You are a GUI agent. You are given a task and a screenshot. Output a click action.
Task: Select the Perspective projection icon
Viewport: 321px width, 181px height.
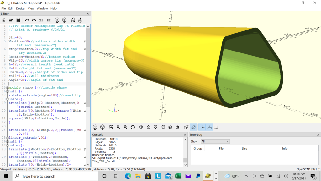[186, 127]
